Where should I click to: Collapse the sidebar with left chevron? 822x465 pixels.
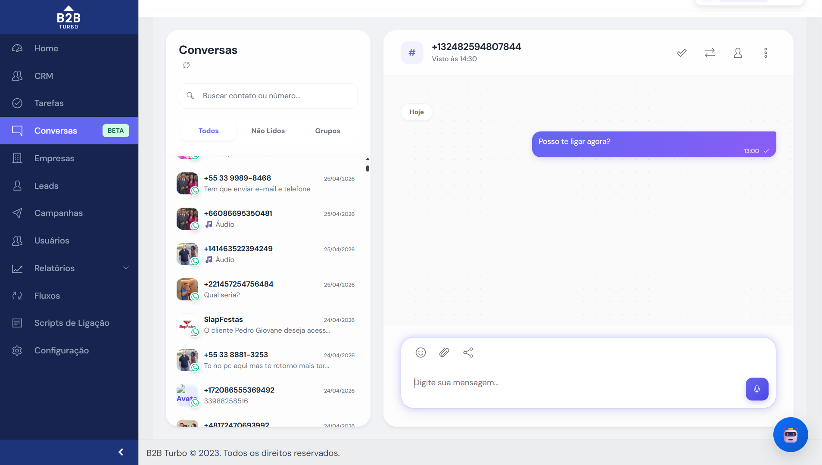(x=121, y=452)
